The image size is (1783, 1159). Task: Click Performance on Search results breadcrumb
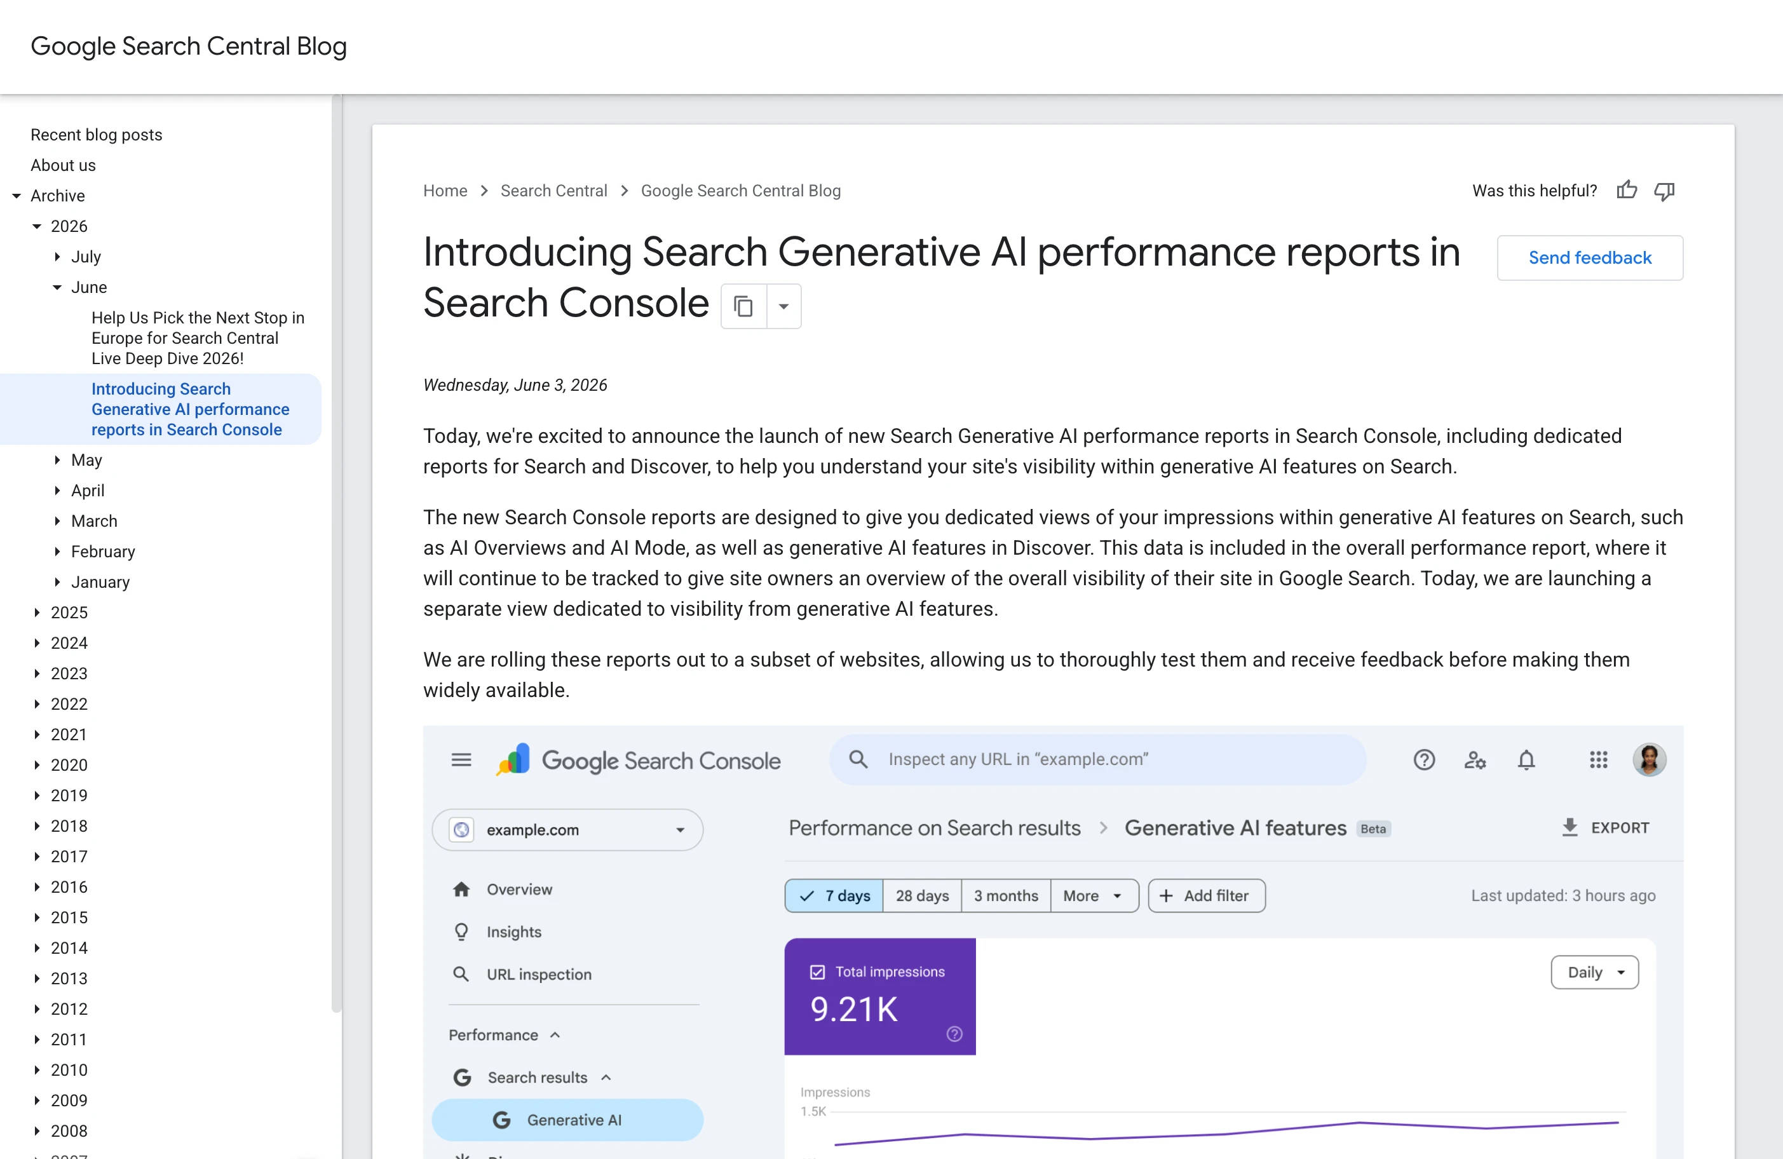coord(934,827)
